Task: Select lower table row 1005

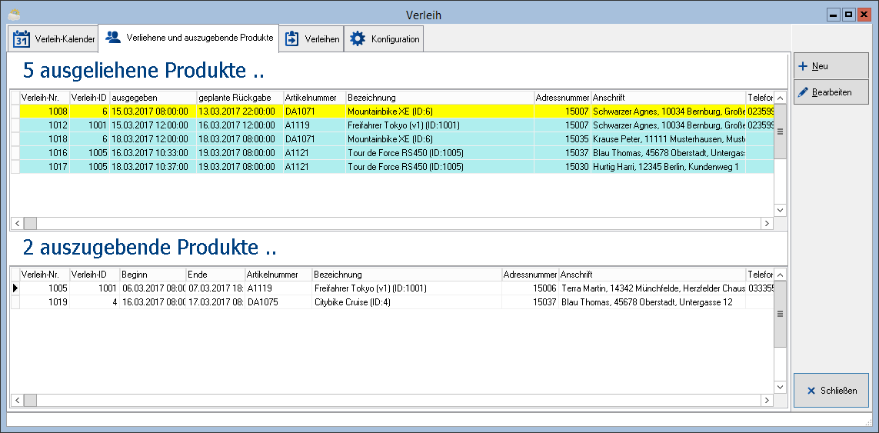Action: (392, 288)
